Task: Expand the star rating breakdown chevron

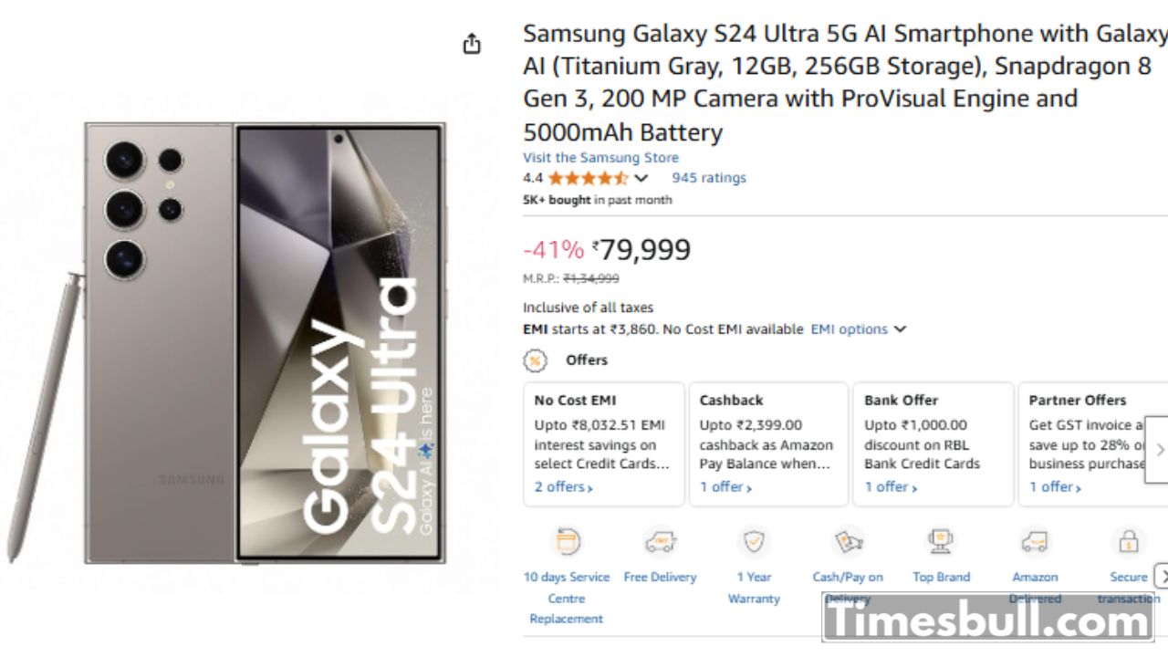Action: (x=641, y=179)
